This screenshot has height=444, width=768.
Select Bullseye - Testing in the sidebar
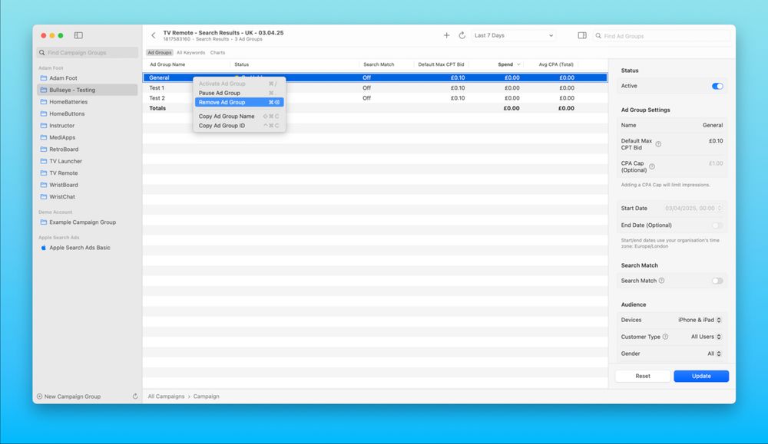click(88, 90)
